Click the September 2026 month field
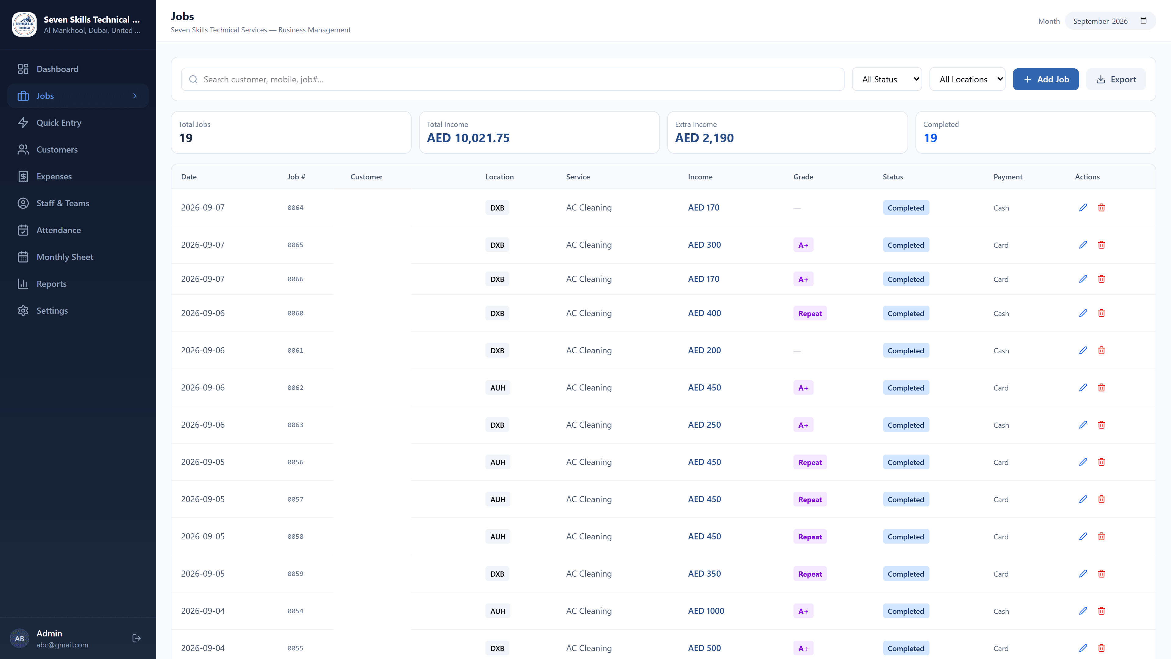The height and width of the screenshot is (659, 1171). pyautogui.click(x=1110, y=21)
